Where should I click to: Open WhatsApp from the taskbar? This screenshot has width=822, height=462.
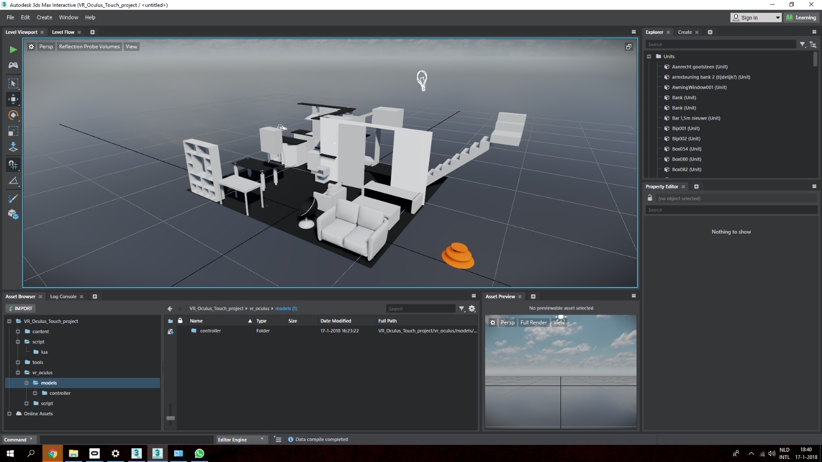199,453
